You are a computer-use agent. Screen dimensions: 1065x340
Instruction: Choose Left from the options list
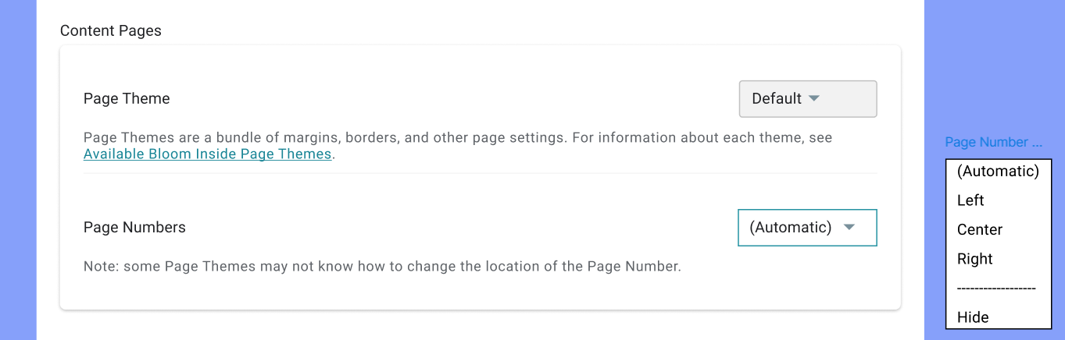coord(970,200)
